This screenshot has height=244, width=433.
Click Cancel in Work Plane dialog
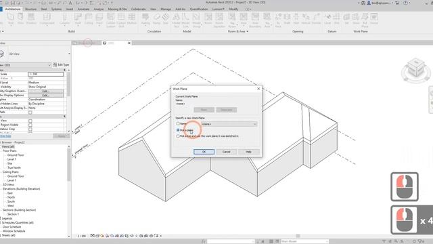(226, 152)
